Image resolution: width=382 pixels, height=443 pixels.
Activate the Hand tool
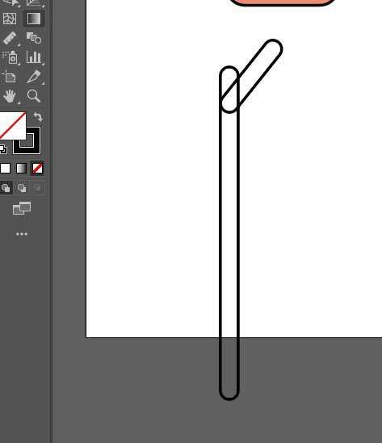coord(10,96)
